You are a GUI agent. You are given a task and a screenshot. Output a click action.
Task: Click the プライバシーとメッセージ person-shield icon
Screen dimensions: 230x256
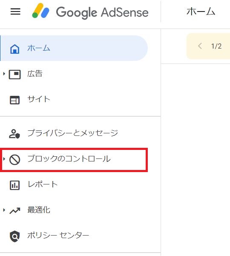14,134
